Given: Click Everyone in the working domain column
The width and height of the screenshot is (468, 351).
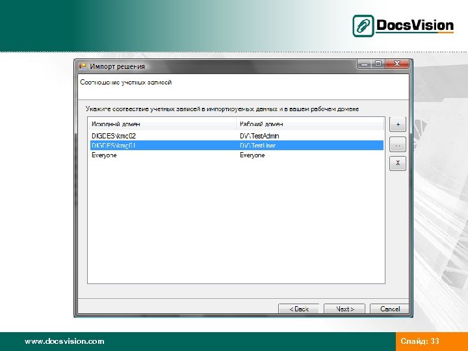Looking at the screenshot, I should click(x=252, y=155).
